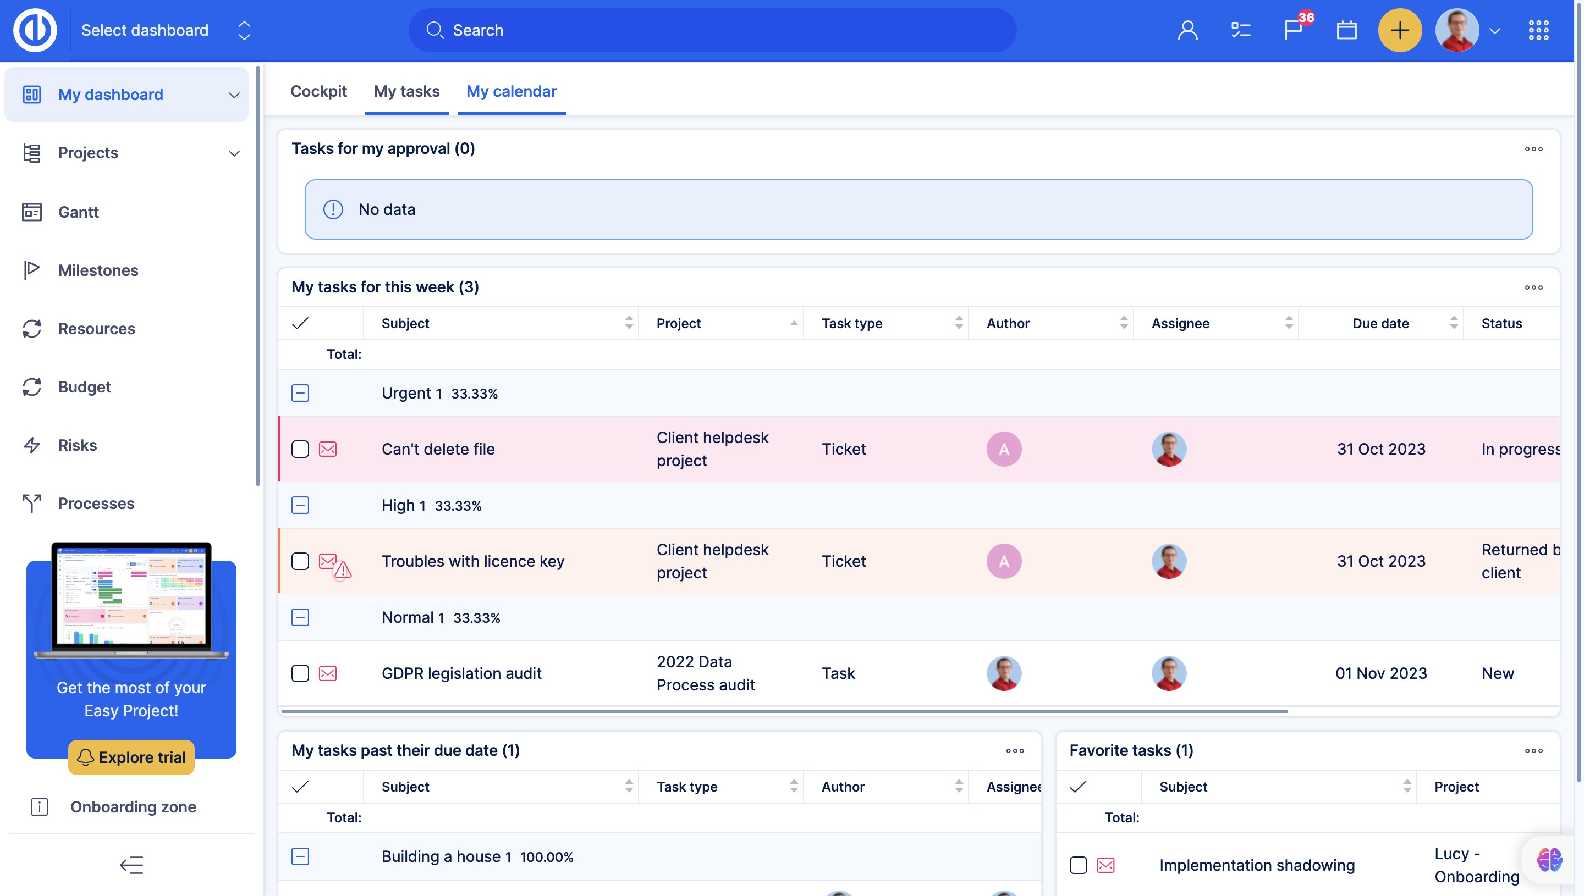Open the apps grid menu icon
The width and height of the screenshot is (1584, 896).
coord(1538,30)
